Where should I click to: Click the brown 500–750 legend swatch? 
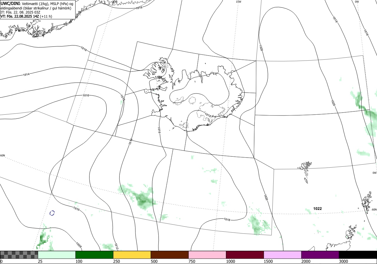coord(170,255)
